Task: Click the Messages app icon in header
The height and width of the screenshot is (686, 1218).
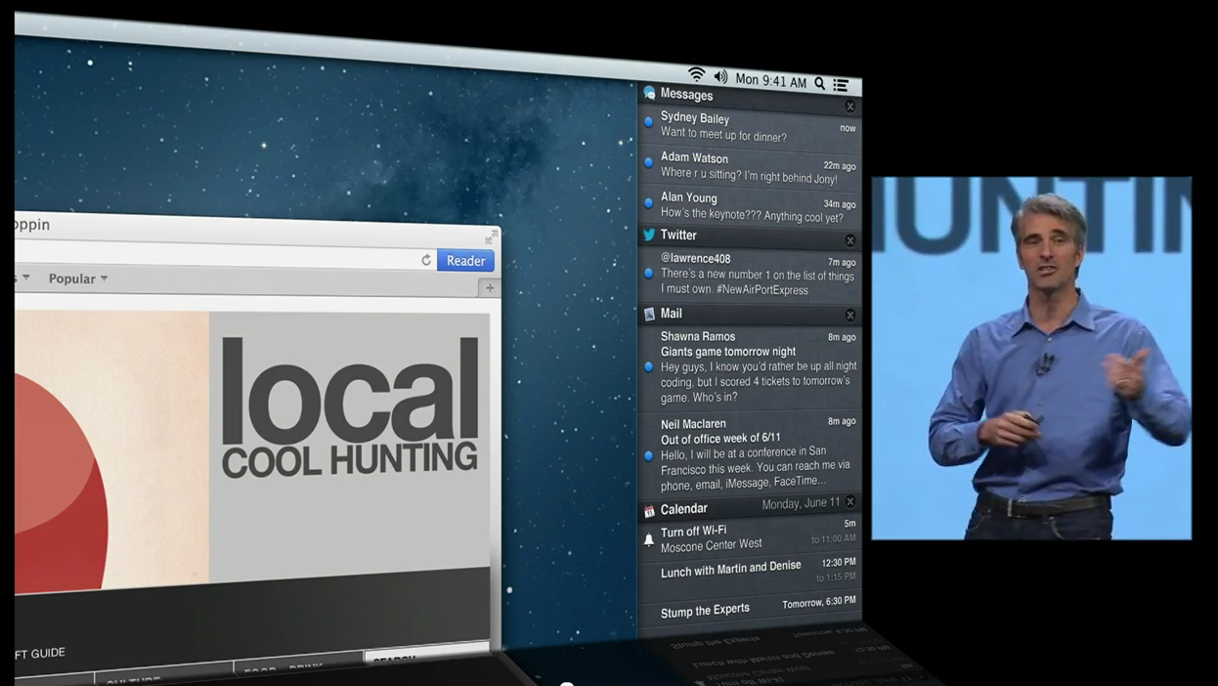Action: [x=649, y=93]
